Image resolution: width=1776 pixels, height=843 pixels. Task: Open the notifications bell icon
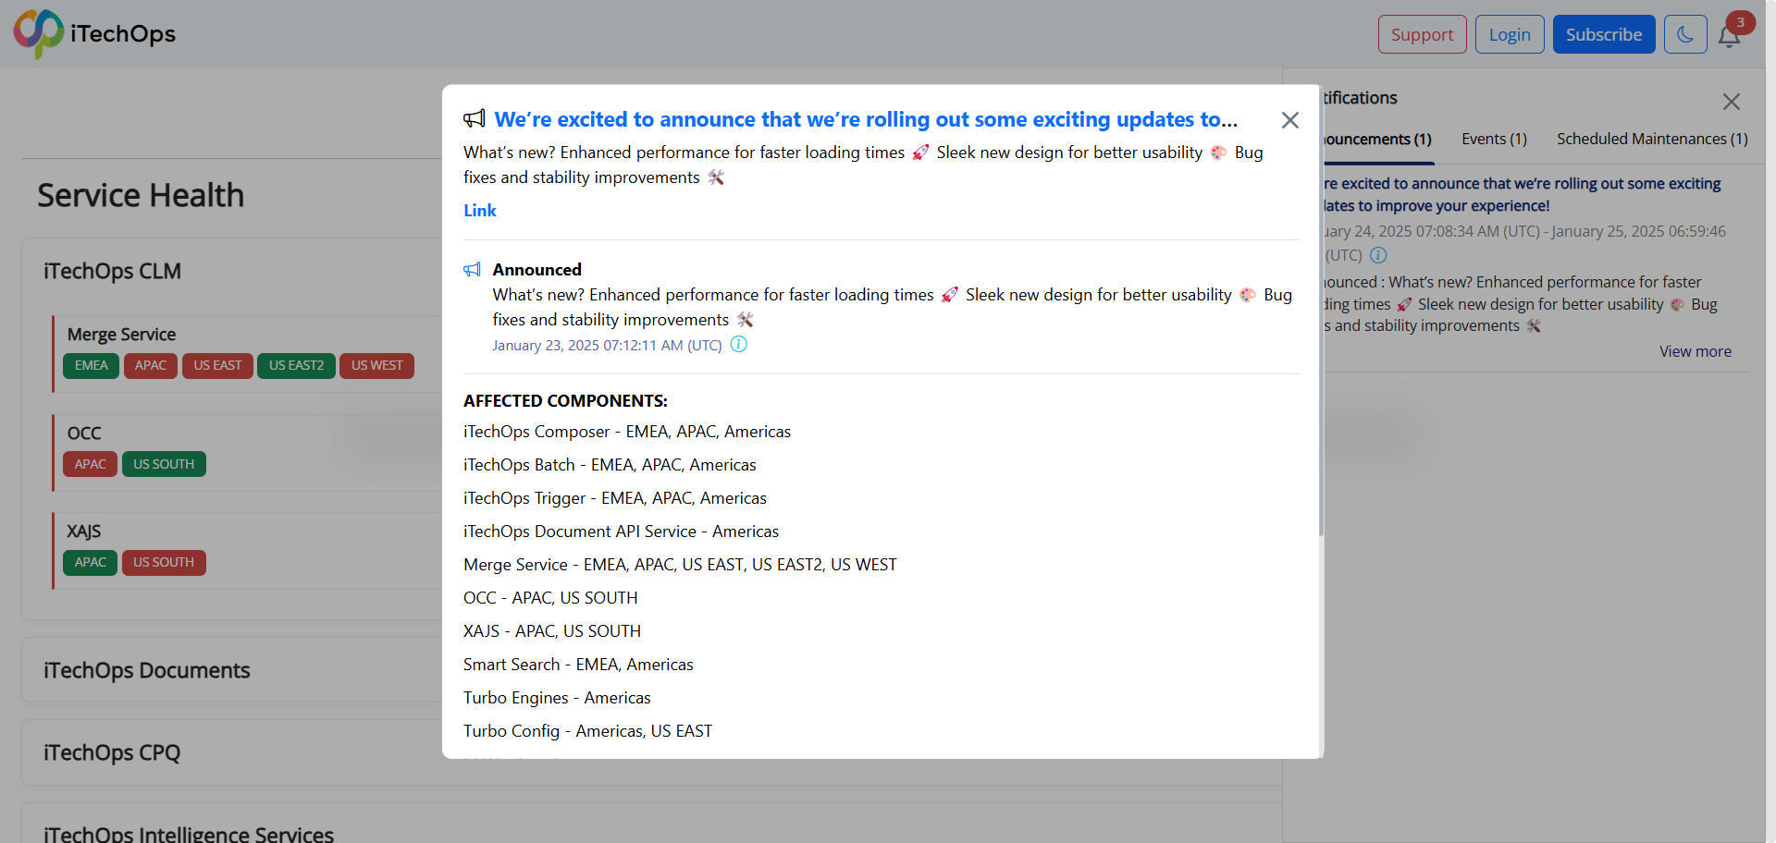pos(1729,36)
